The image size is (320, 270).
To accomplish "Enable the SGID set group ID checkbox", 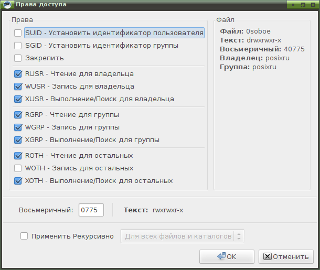I will coord(18,46).
